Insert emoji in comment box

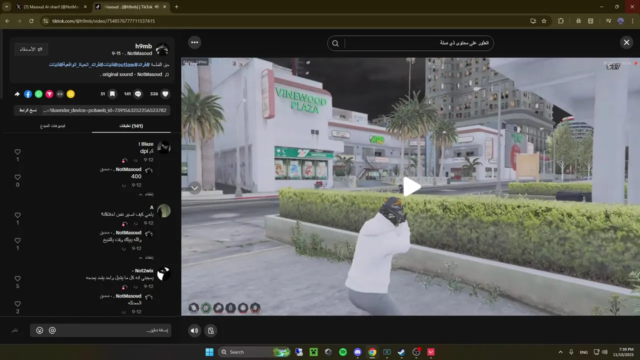pyautogui.click(x=39, y=330)
